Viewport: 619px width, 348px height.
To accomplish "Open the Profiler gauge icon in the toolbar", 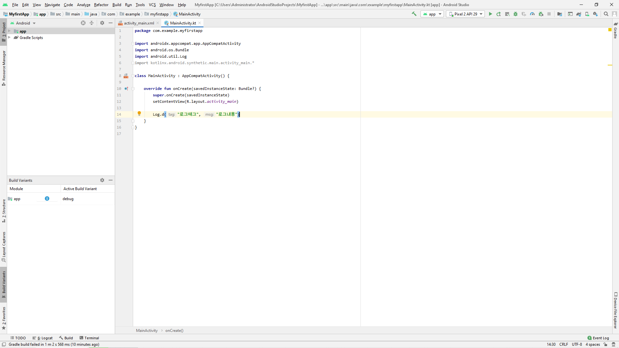I will [x=532, y=14].
